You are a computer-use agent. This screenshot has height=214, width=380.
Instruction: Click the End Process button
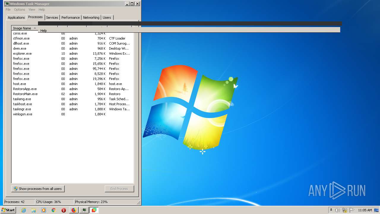119,189
